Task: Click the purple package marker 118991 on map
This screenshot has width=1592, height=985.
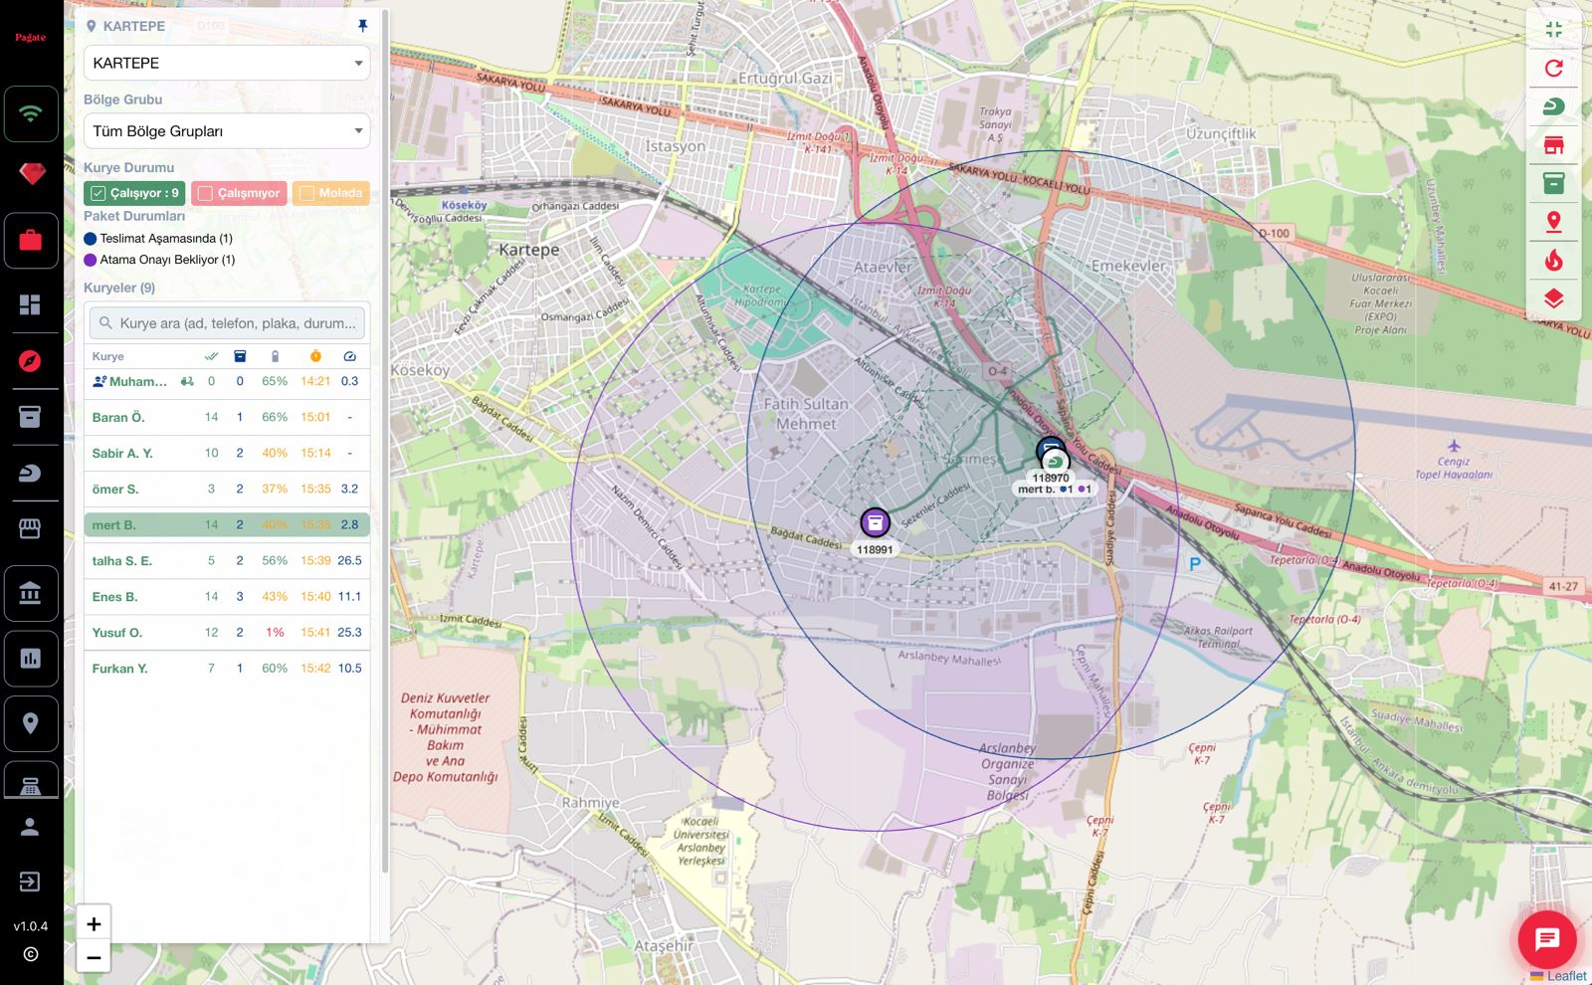Action: pyautogui.click(x=875, y=522)
